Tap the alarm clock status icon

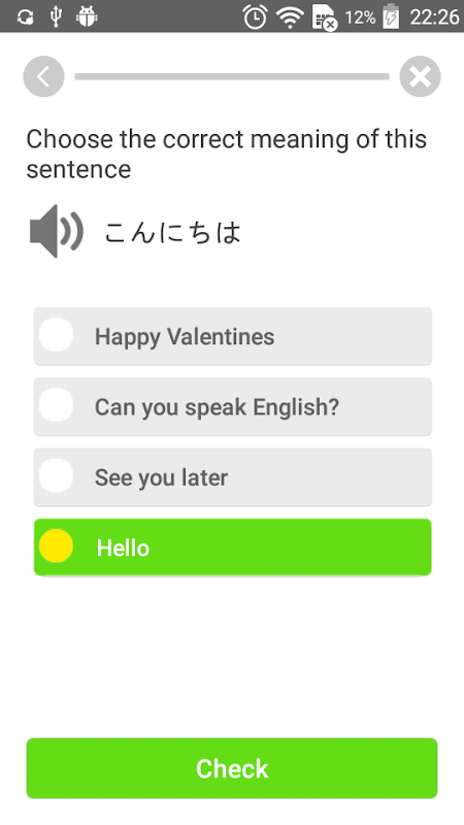point(255,18)
